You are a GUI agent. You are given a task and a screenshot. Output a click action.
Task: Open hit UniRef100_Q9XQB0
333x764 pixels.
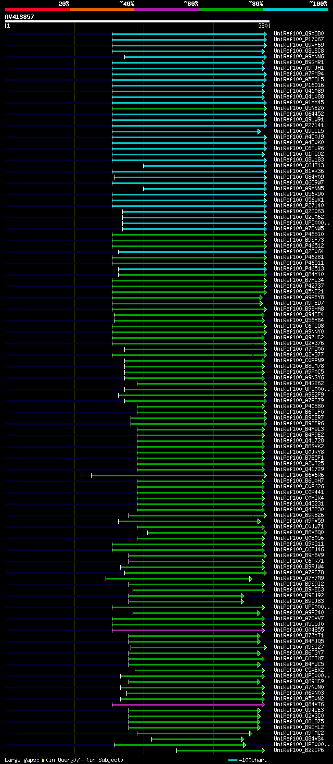(299, 33)
